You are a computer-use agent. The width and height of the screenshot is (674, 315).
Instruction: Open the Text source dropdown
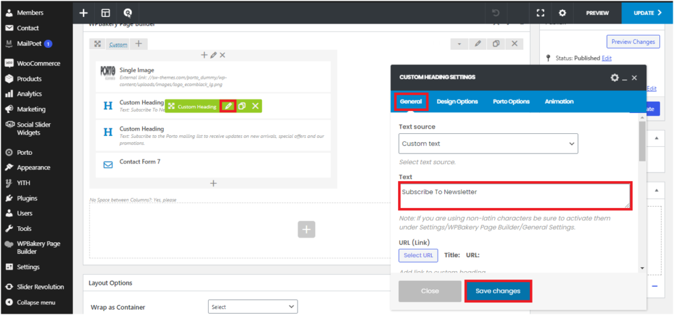488,144
